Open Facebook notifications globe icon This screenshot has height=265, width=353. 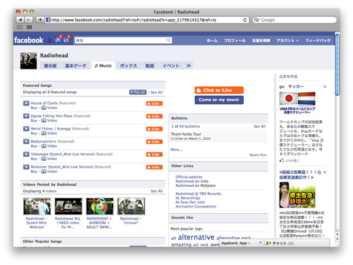click(67, 39)
